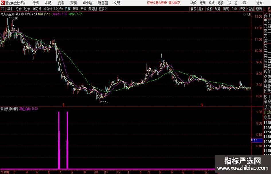Image resolution: width=271 pixels, height=174 pixels.
Task: Open the 资讯 menu
Action: tap(61, 3)
